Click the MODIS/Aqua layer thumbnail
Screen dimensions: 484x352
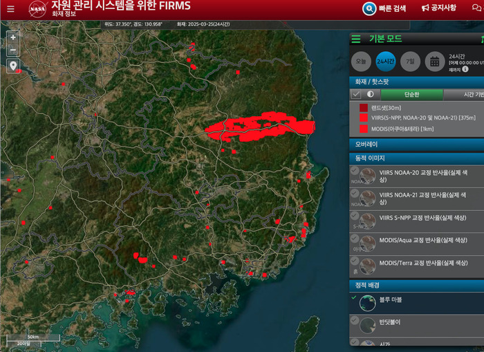[368, 244]
